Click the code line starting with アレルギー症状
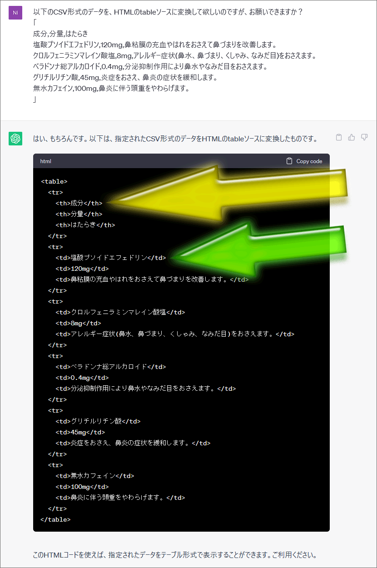 point(175,334)
